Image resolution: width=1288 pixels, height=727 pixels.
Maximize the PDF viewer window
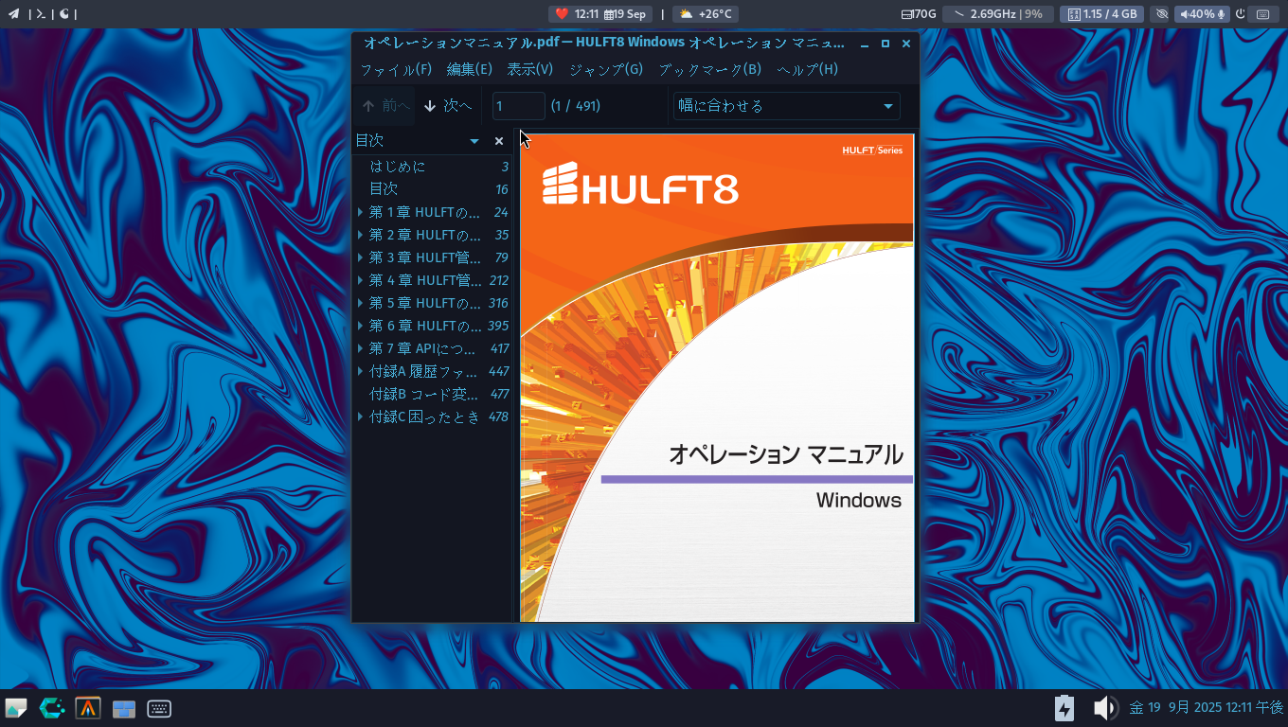click(885, 44)
